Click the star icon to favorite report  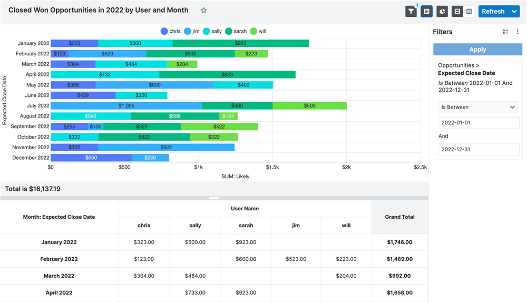click(204, 11)
